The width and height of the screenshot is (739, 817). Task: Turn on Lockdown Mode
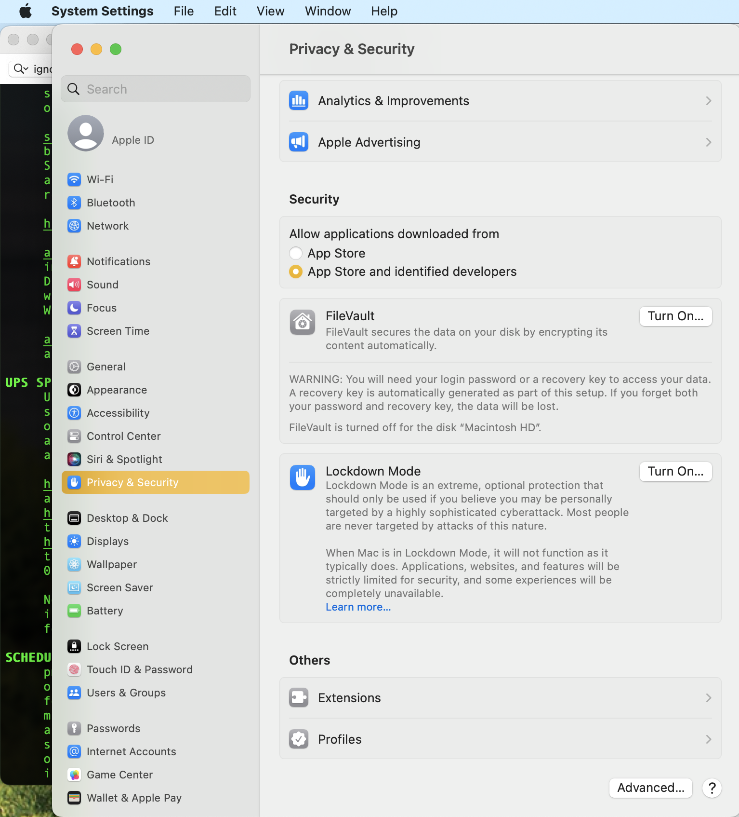coord(675,471)
